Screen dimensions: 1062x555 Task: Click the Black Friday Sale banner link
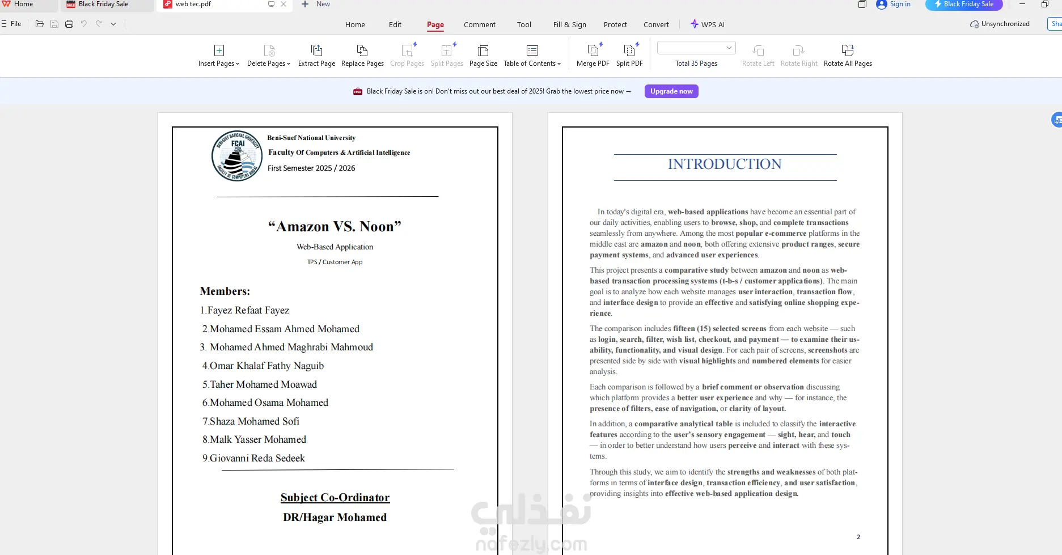[499, 91]
